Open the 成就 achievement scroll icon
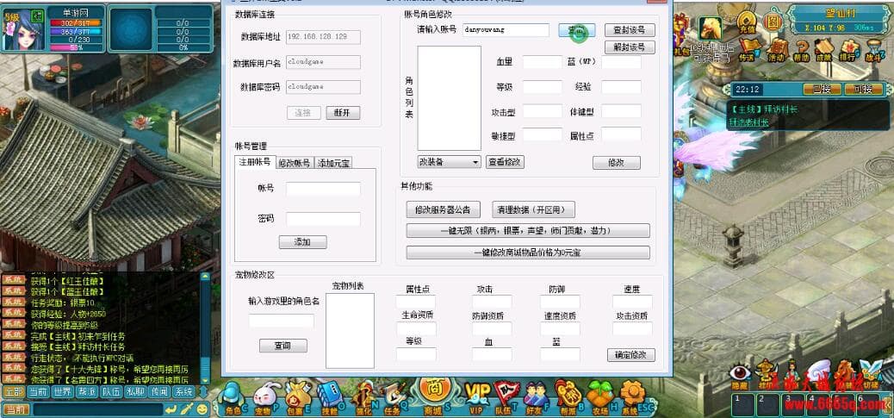Image resolution: width=894 pixels, height=418 pixels. point(823,50)
